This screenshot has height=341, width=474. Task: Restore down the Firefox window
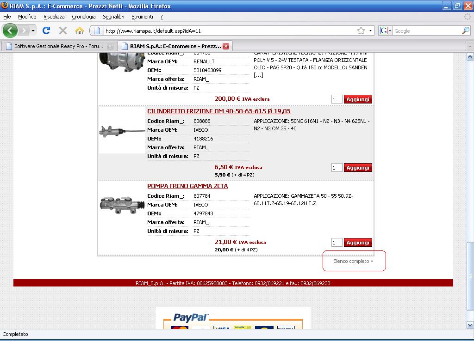point(457,6)
